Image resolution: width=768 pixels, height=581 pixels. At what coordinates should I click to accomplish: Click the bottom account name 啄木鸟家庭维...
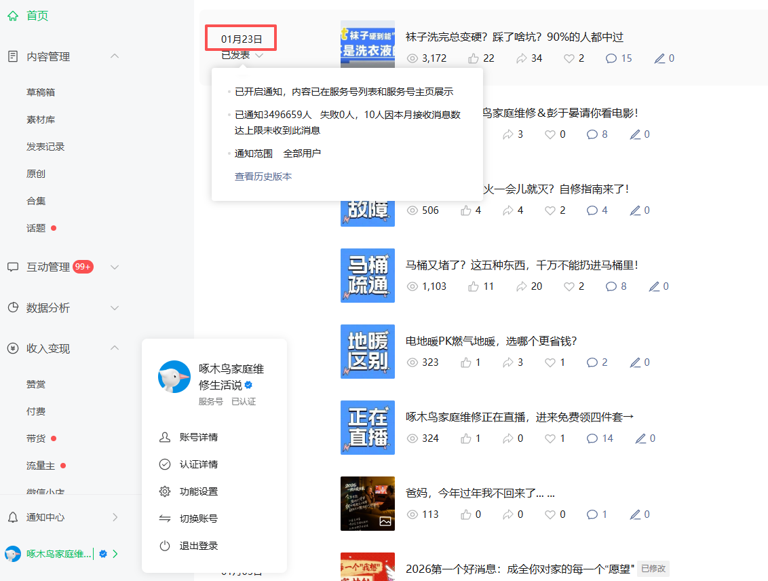(x=58, y=554)
